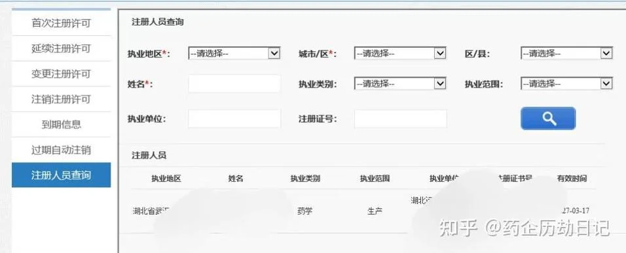Select 注册人员查询 in the sidebar
The height and width of the screenshot is (253, 626).
[61, 175]
